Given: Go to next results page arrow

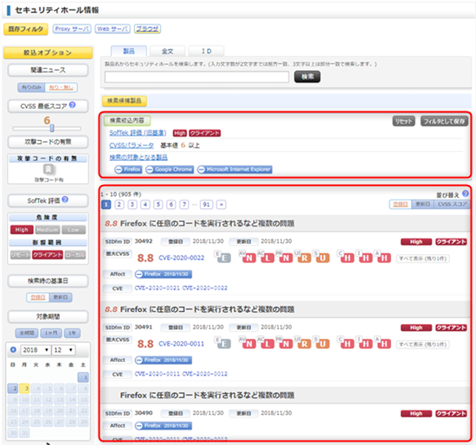Looking at the screenshot, I should (222, 204).
